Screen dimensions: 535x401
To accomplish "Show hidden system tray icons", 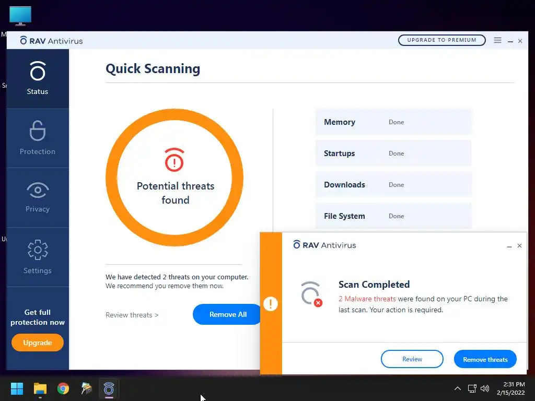I will point(458,388).
